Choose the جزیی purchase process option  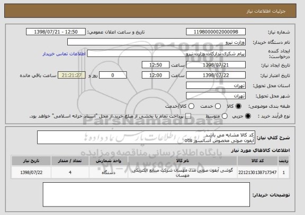[x=248, y=116]
